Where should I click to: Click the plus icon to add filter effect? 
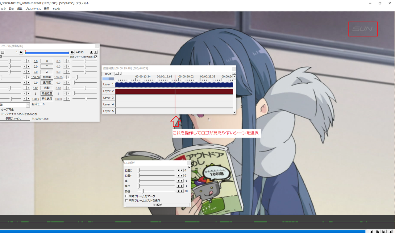click(x=96, y=52)
